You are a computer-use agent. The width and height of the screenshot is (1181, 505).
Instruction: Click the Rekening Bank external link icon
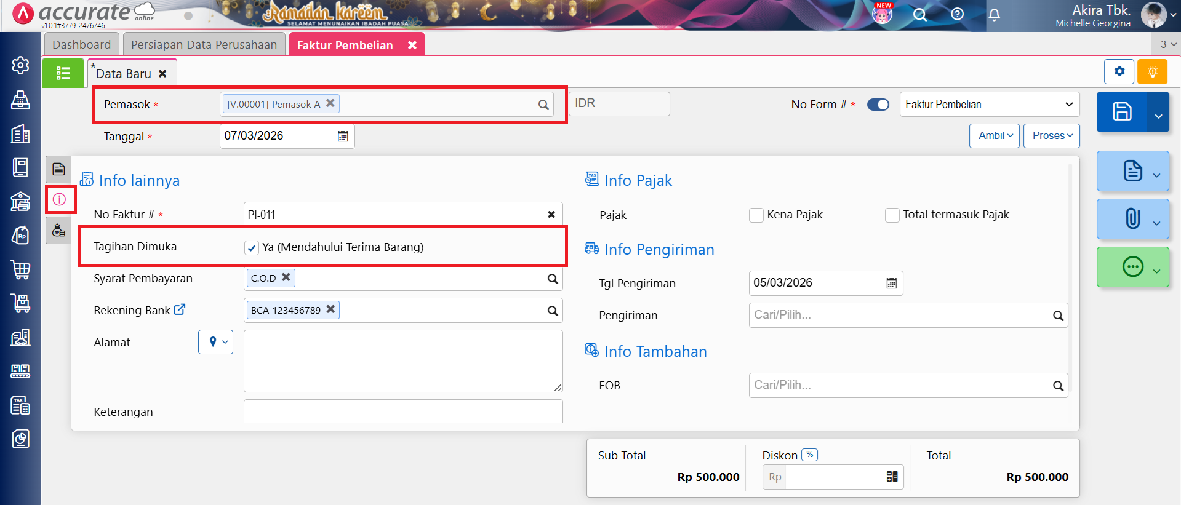(x=180, y=310)
